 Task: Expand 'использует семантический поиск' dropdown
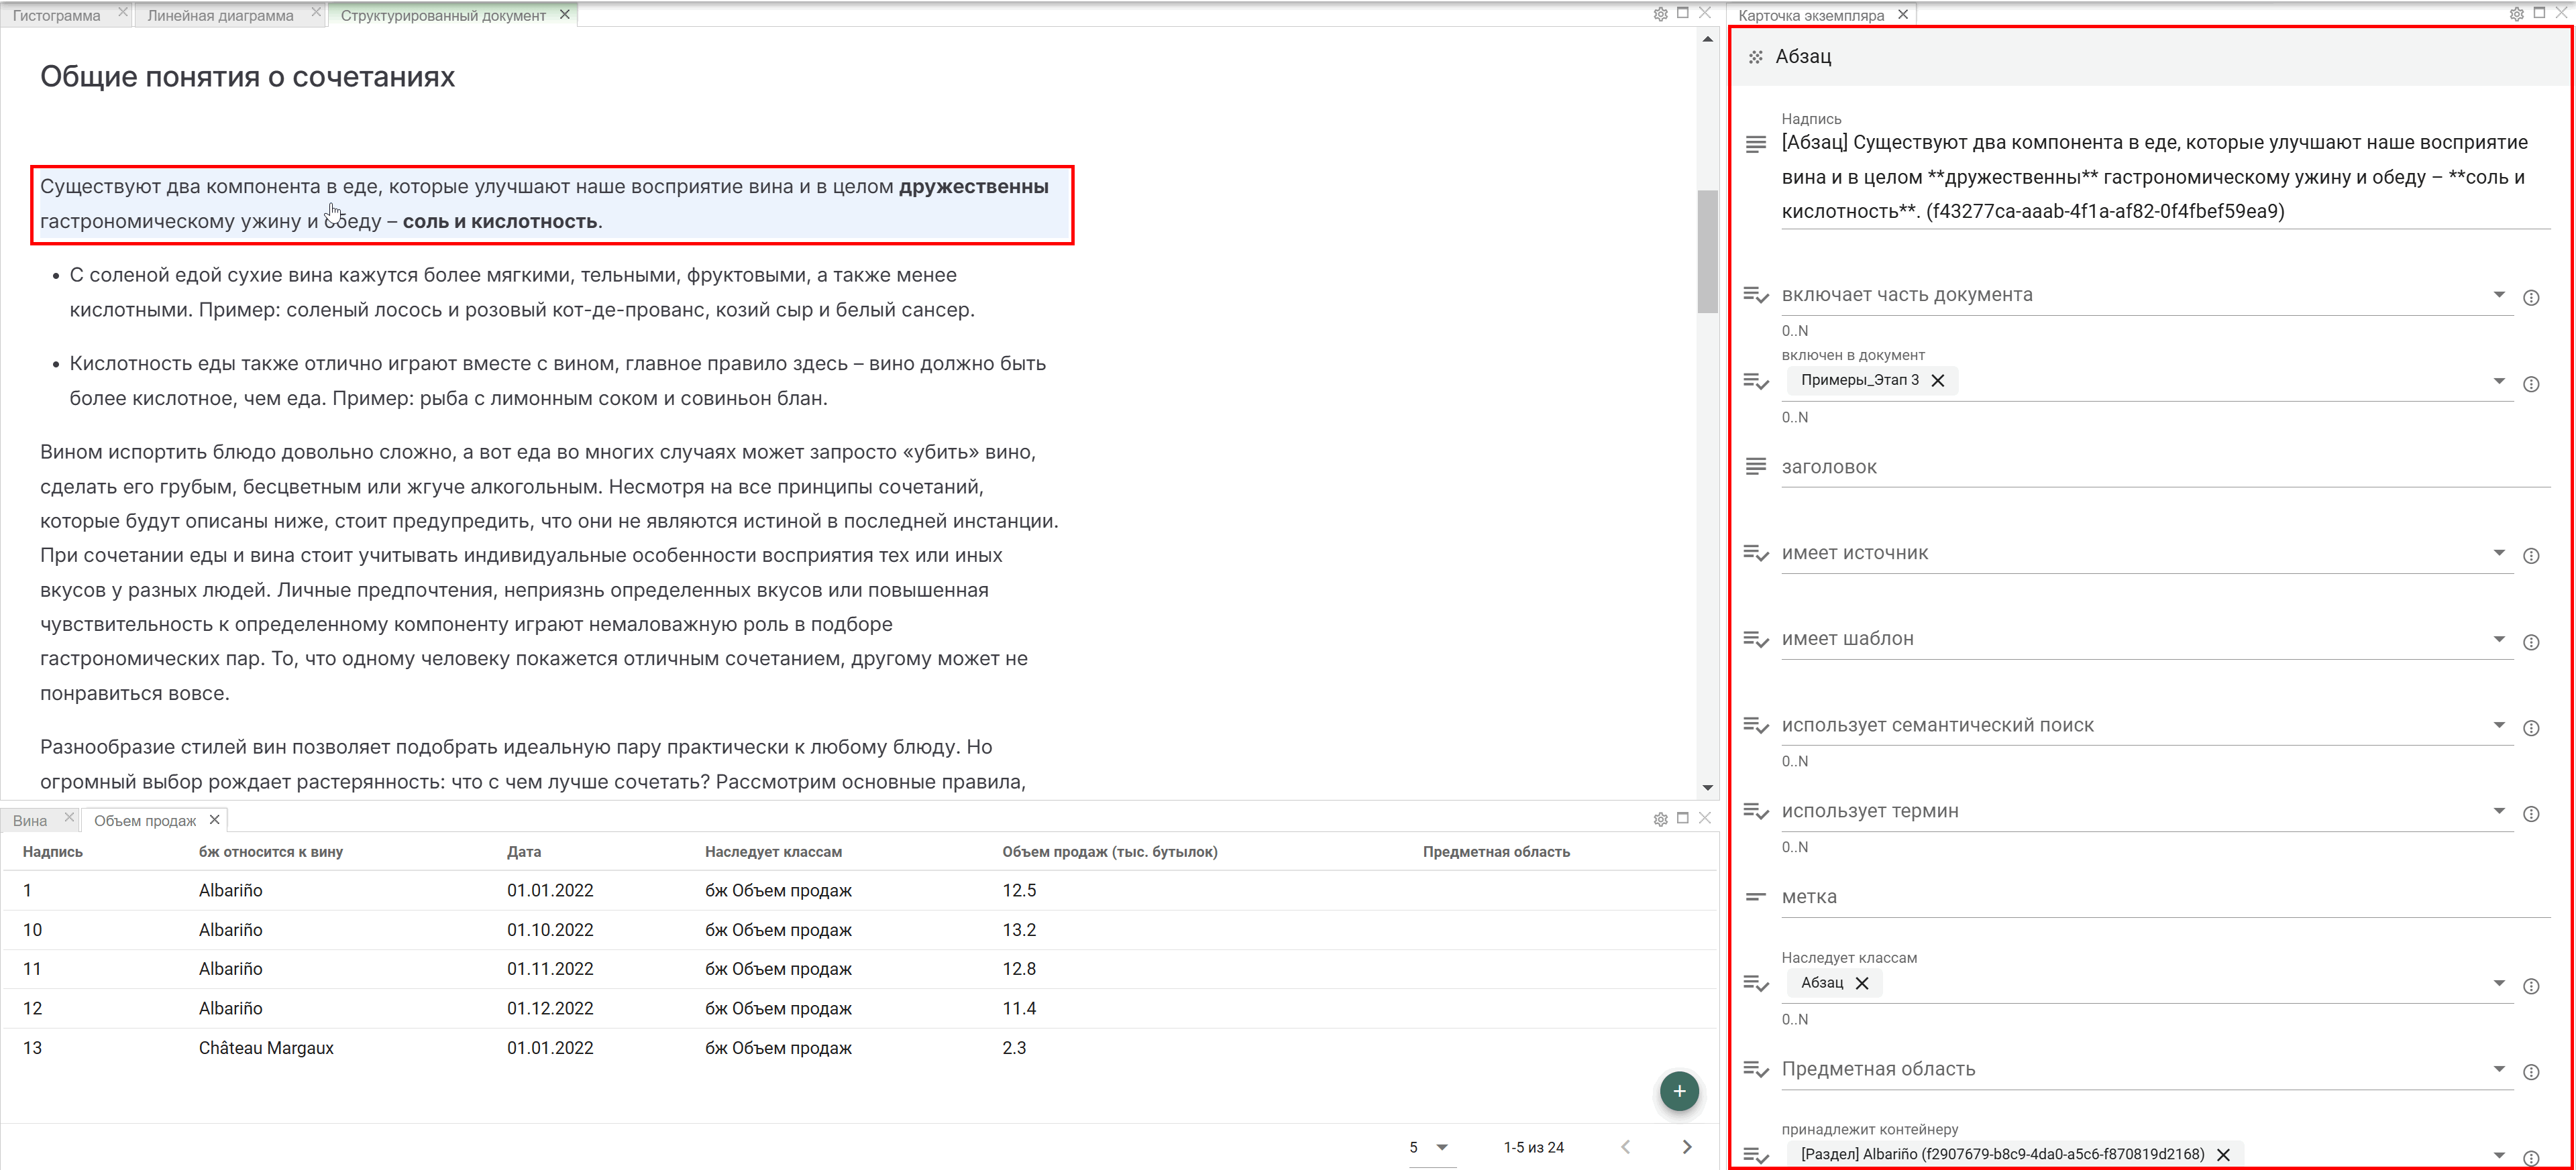2498,725
